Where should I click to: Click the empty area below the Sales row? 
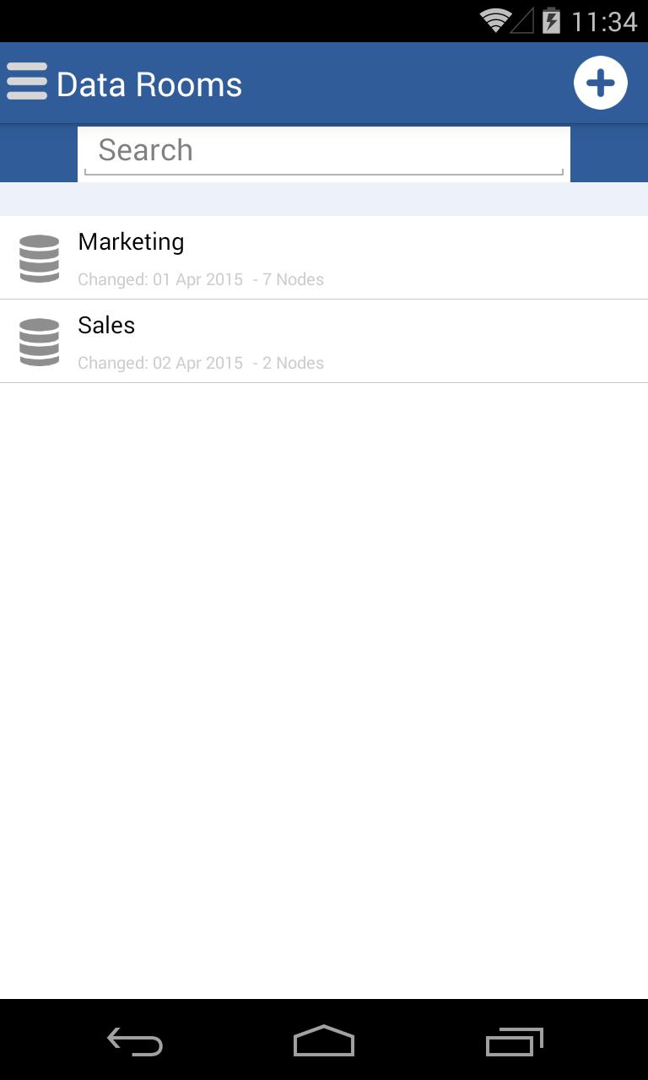click(324, 675)
